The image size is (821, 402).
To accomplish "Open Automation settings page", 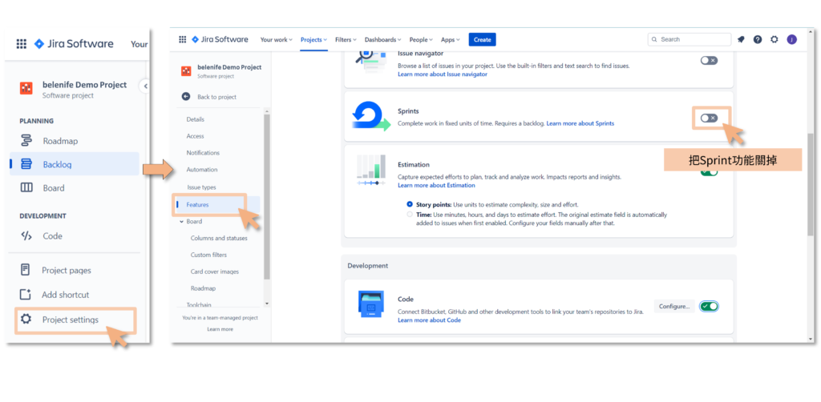I will click(x=201, y=170).
